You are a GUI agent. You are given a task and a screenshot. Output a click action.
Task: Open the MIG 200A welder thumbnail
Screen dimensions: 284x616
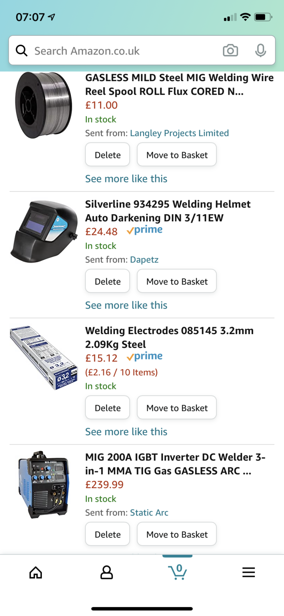pyautogui.click(x=43, y=484)
